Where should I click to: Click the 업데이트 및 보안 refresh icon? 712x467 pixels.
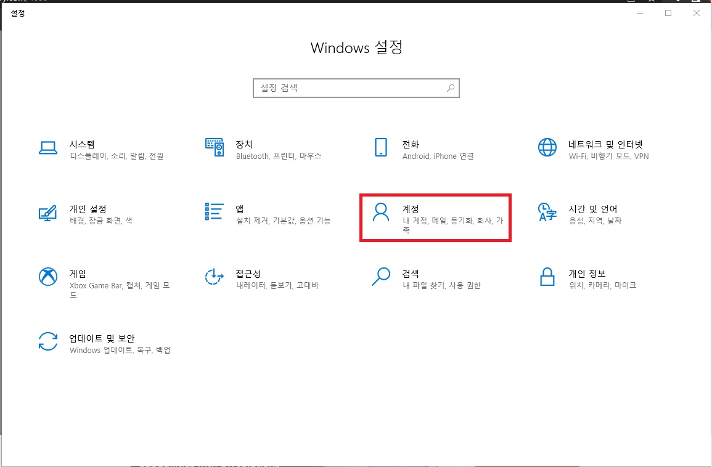47,341
